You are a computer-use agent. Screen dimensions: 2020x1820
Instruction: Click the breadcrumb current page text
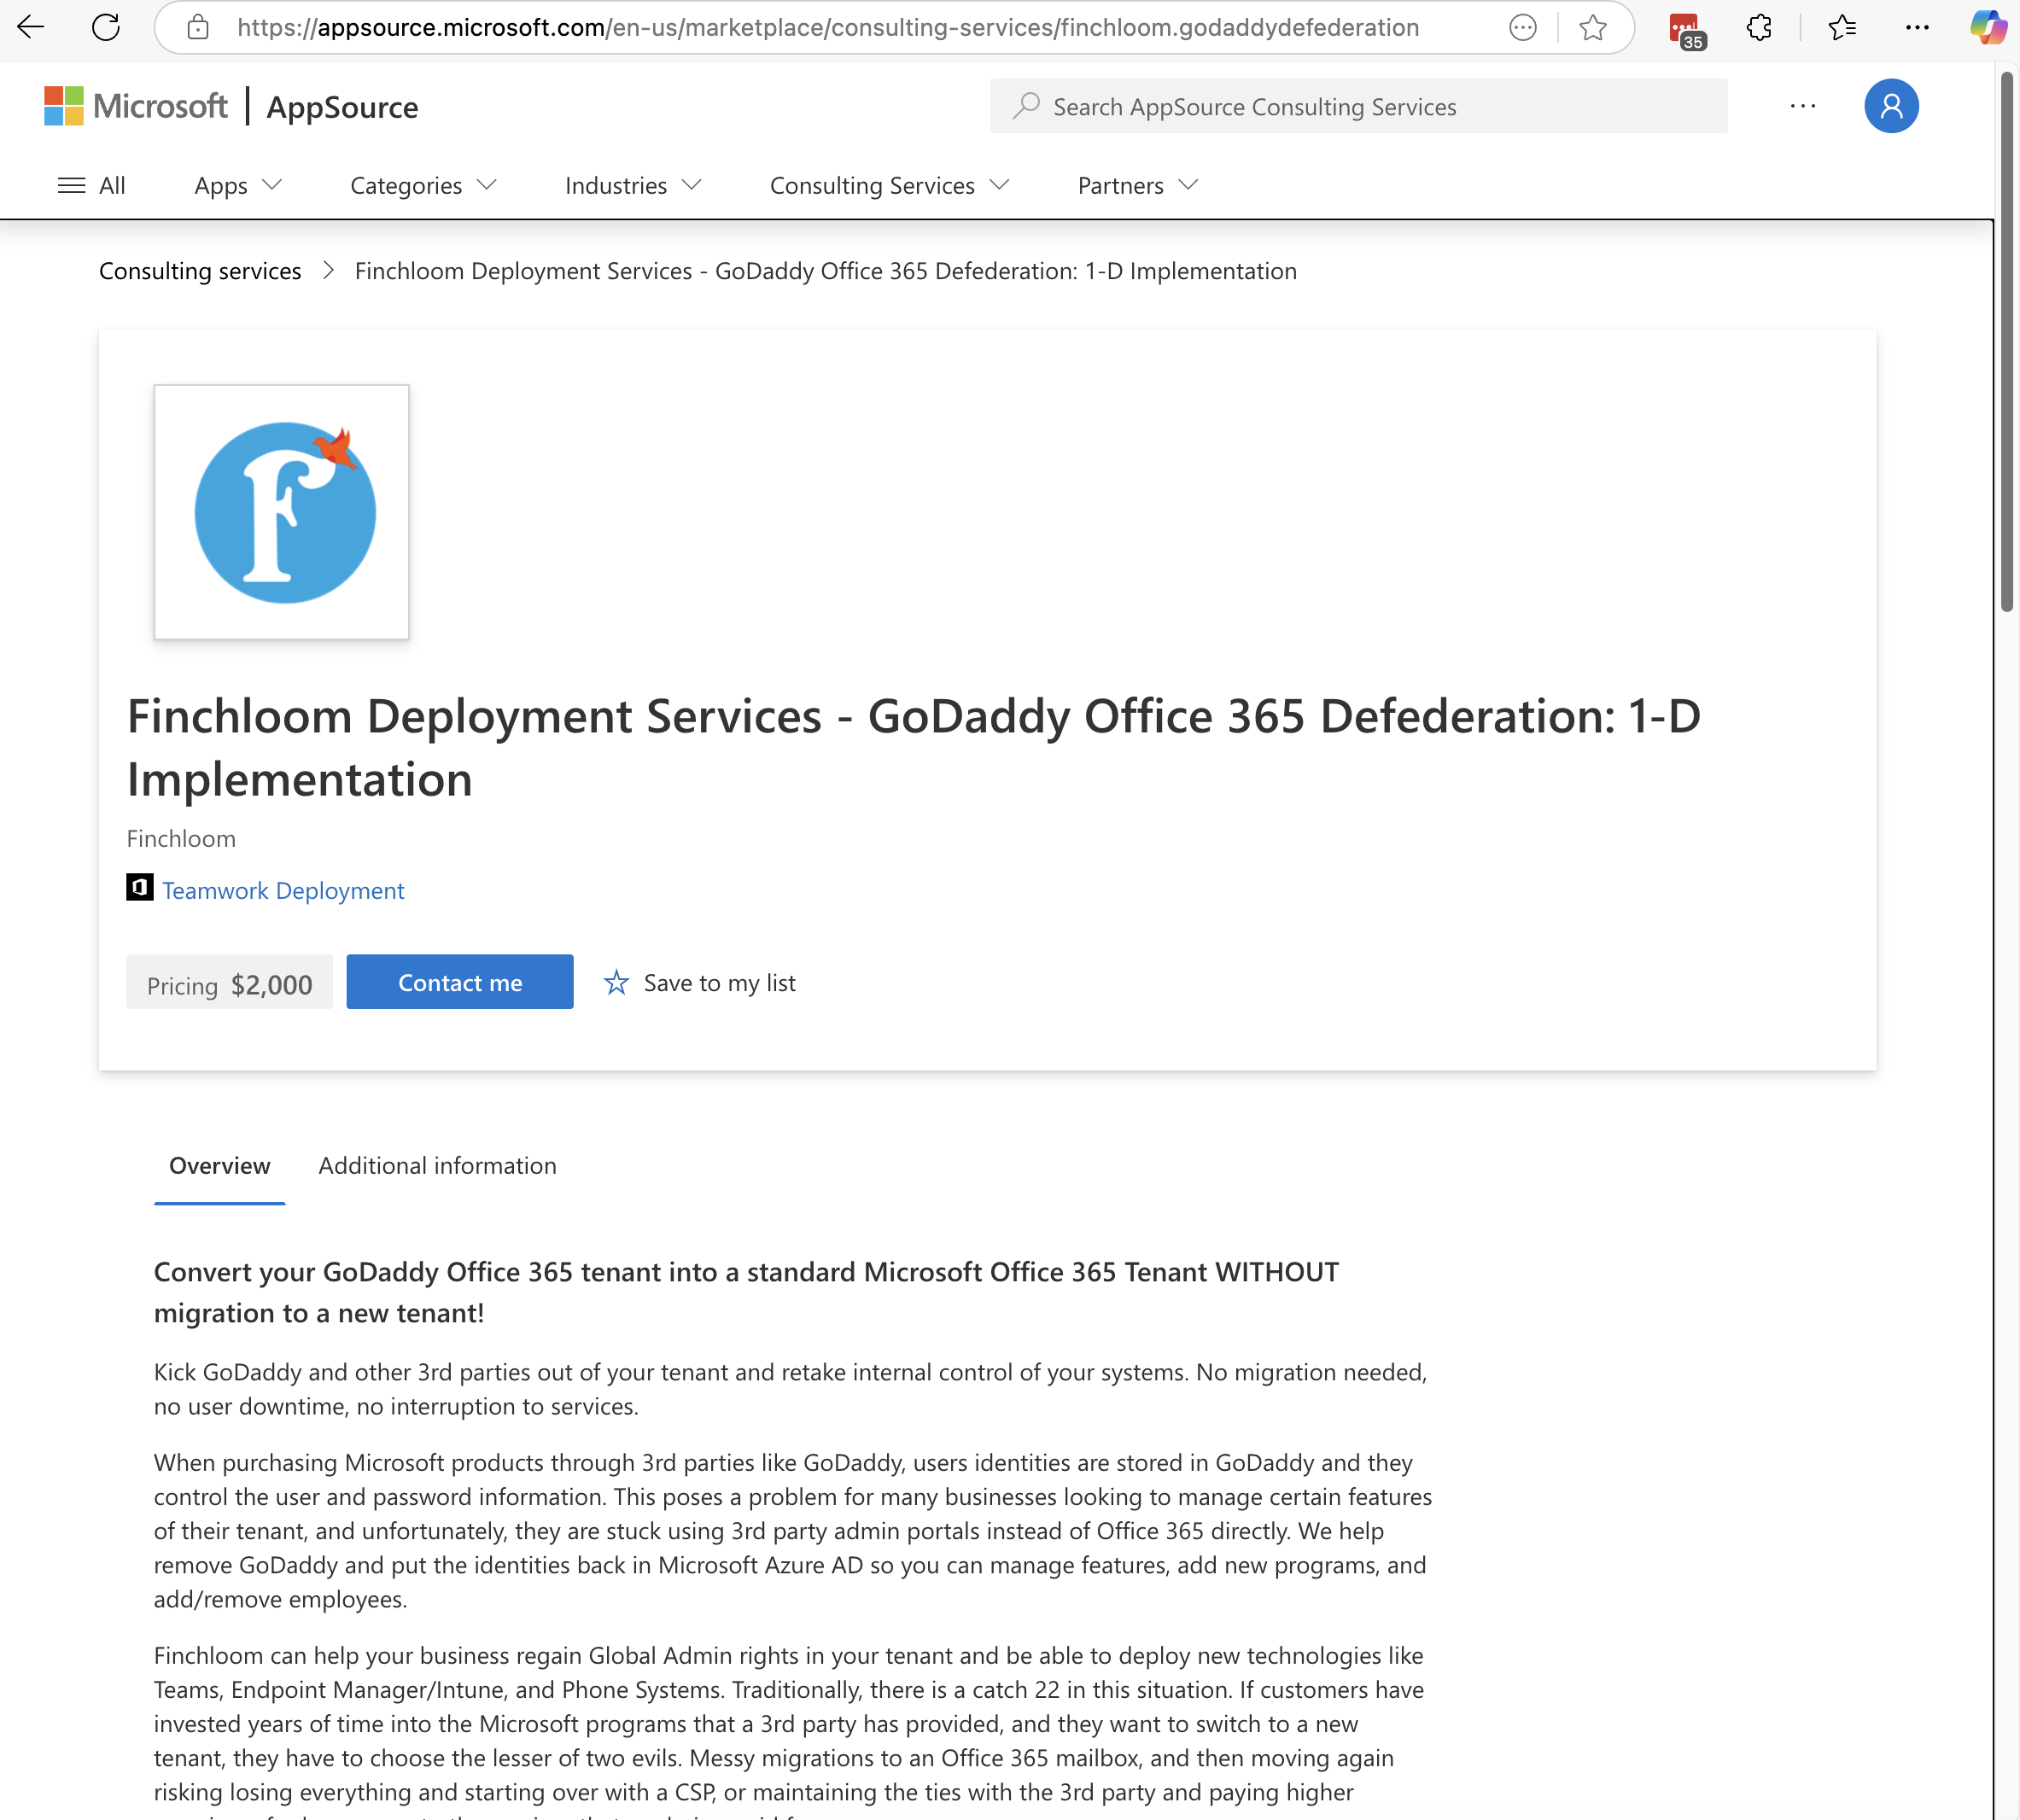tap(825, 271)
